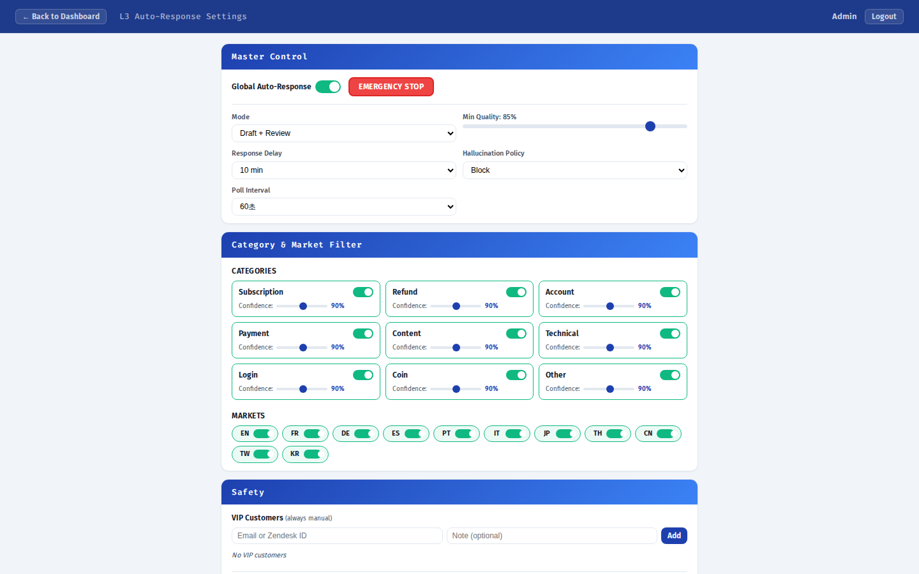Click the Add VIP customer button

tap(674, 536)
